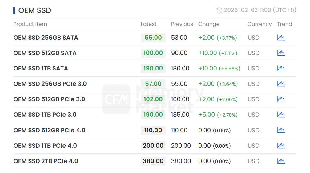Click the clock history icon beside timestamp
The width and height of the screenshot is (310, 173).
coord(219,10)
